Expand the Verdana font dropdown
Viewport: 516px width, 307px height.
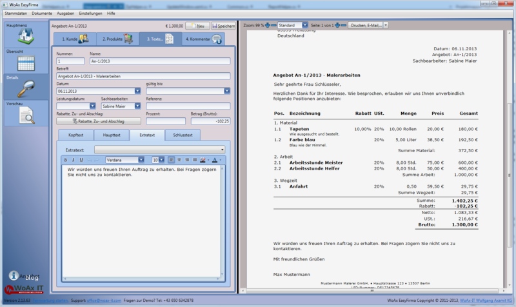(141, 159)
